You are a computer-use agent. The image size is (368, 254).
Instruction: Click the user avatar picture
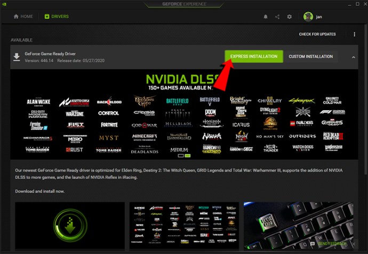(x=308, y=17)
